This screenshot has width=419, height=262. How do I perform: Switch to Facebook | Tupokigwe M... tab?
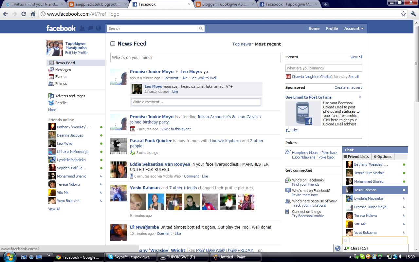click(288, 4)
